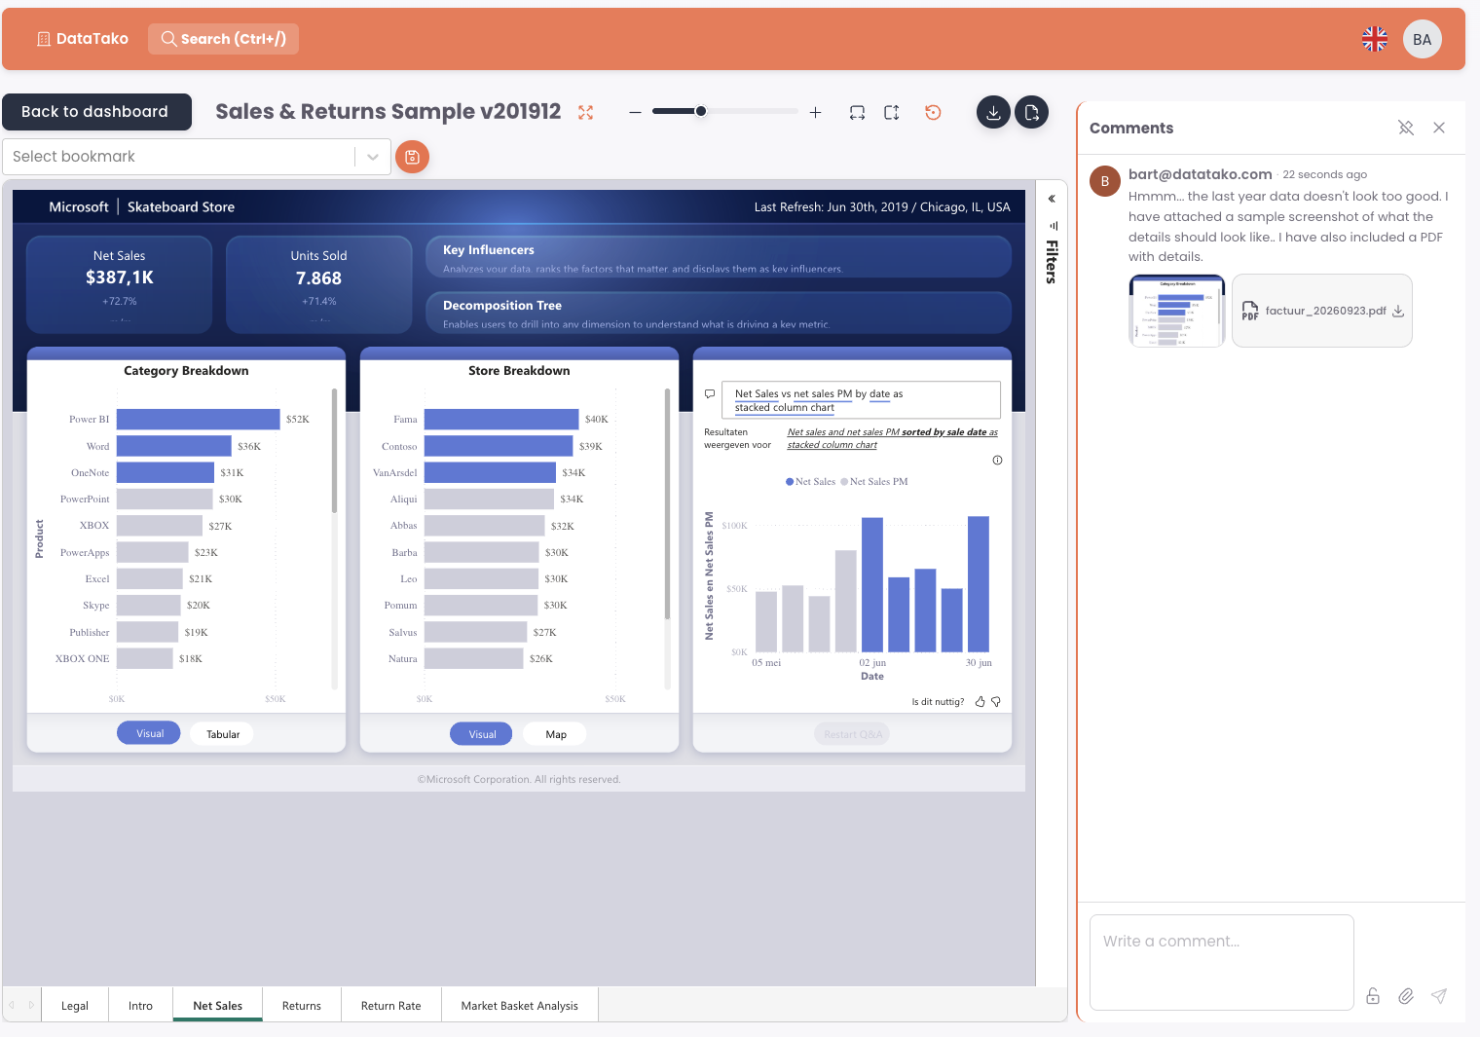This screenshot has height=1037, width=1480.
Task: Click the fit to page icon
Action: click(891, 112)
